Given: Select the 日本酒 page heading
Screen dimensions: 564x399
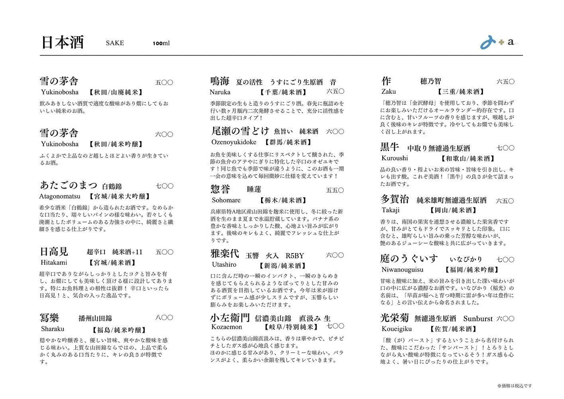Looking at the screenshot, I should (63, 42).
